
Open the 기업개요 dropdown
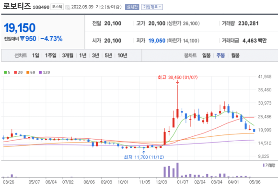[152, 7]
